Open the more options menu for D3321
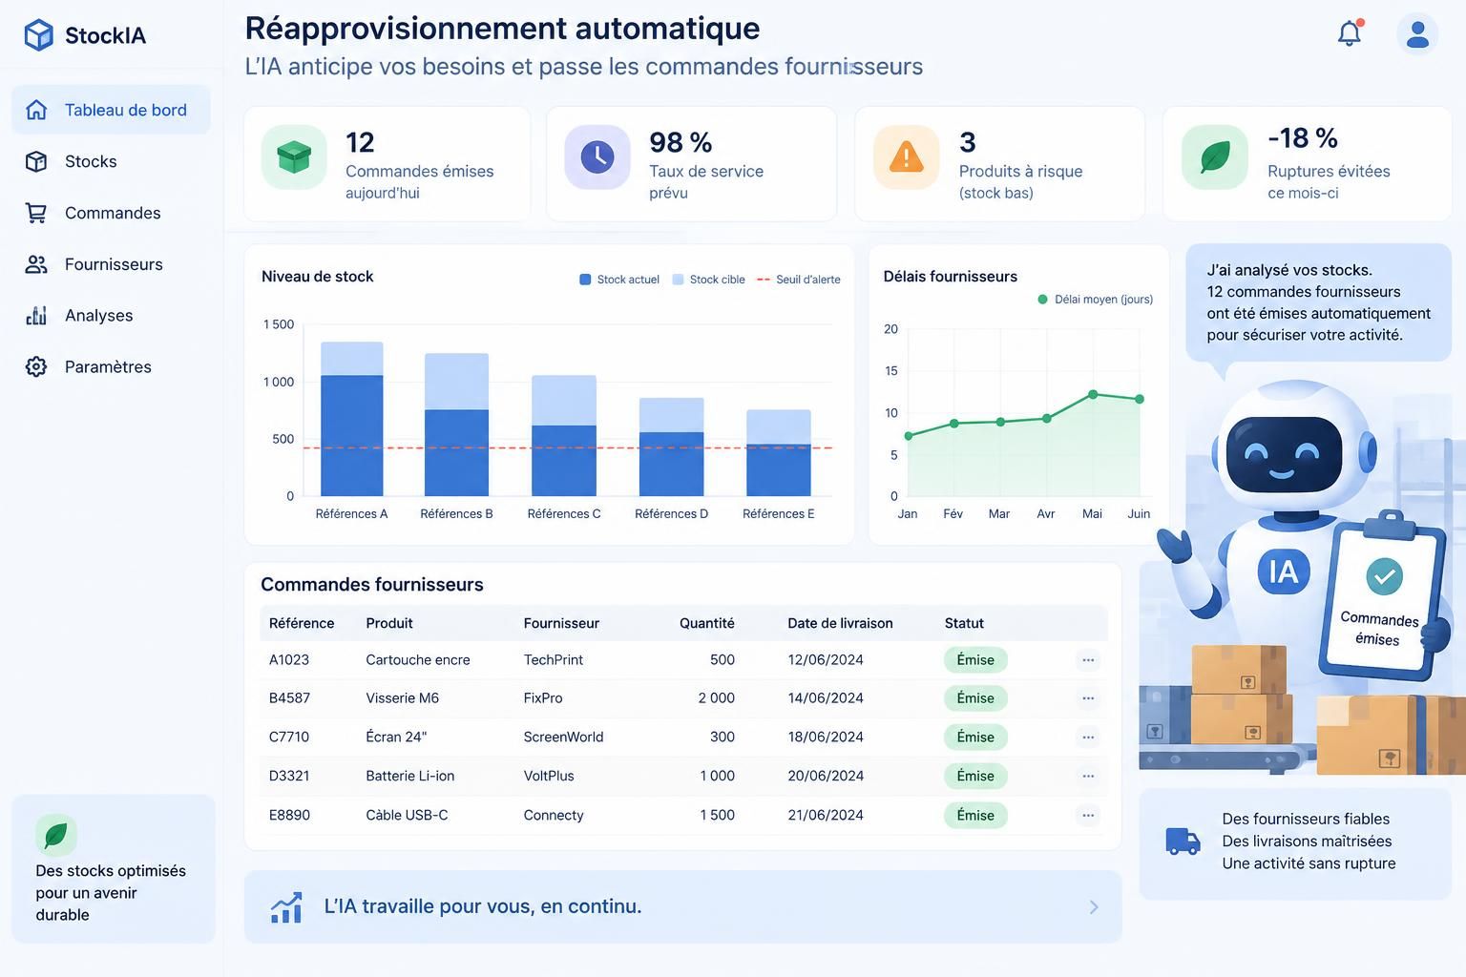Screen dimensions: 1466x977 point(1088,777)
